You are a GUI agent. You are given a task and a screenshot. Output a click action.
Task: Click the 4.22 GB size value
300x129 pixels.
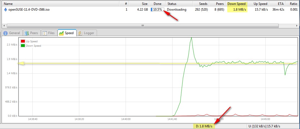coord(142,10)
